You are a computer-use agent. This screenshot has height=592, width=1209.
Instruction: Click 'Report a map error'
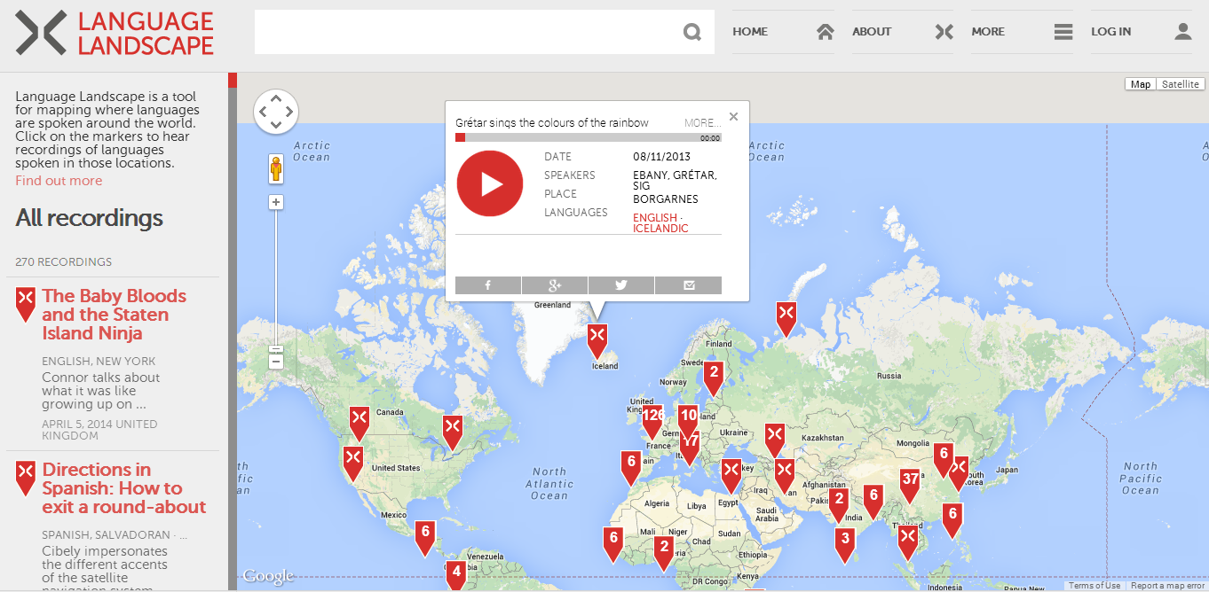click(1168, 586)
